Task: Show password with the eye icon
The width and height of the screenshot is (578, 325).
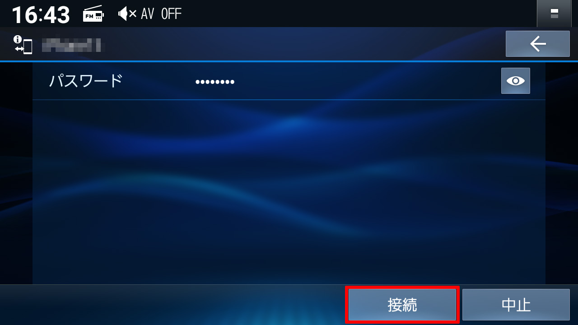Action: pos(516,81)
